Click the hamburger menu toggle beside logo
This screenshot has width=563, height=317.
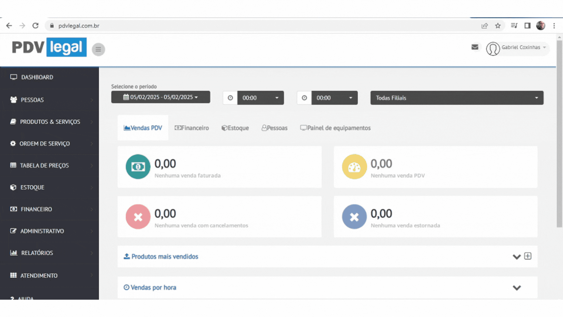tap(98, 49)
